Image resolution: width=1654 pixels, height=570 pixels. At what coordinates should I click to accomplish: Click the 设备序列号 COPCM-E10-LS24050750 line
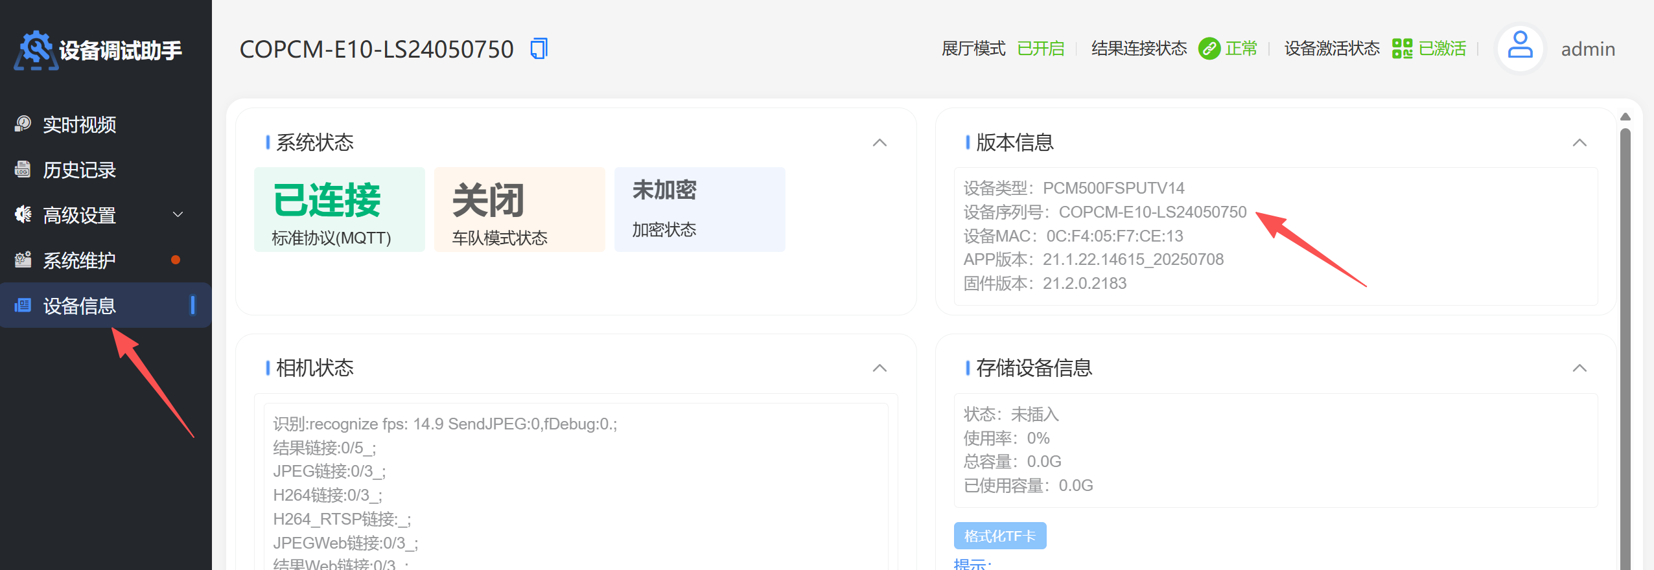[1105, 212]
